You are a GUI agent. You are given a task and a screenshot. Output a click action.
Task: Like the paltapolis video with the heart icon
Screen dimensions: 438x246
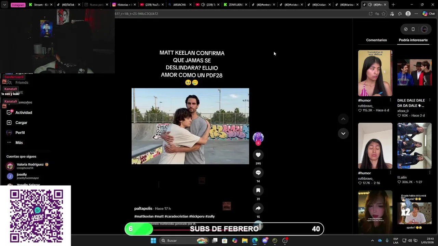pos(258,155)
